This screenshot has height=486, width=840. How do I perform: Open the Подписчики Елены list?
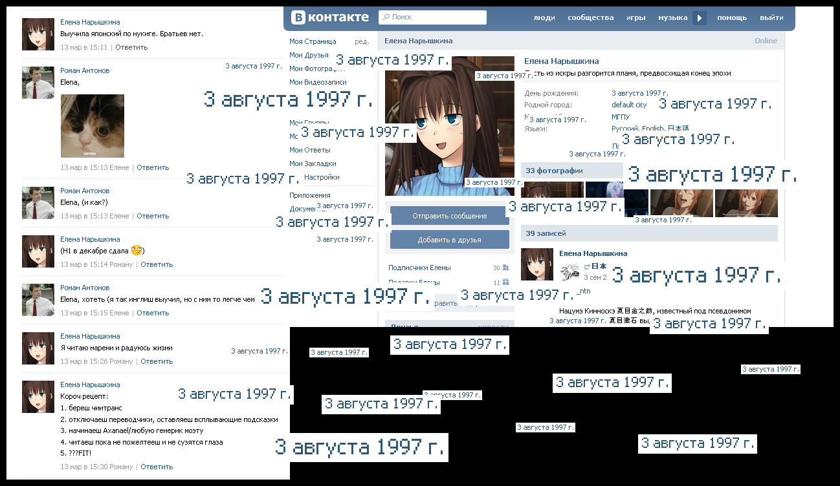419,268
